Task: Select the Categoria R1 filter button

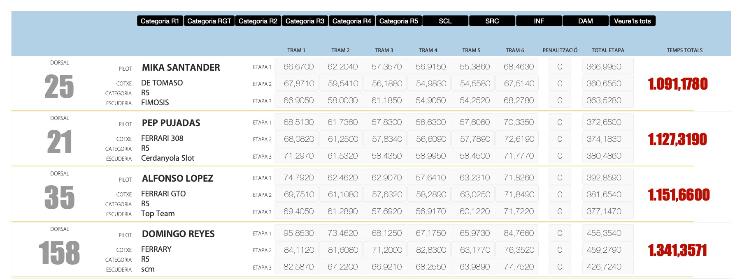Action: [x=160, y=21]
